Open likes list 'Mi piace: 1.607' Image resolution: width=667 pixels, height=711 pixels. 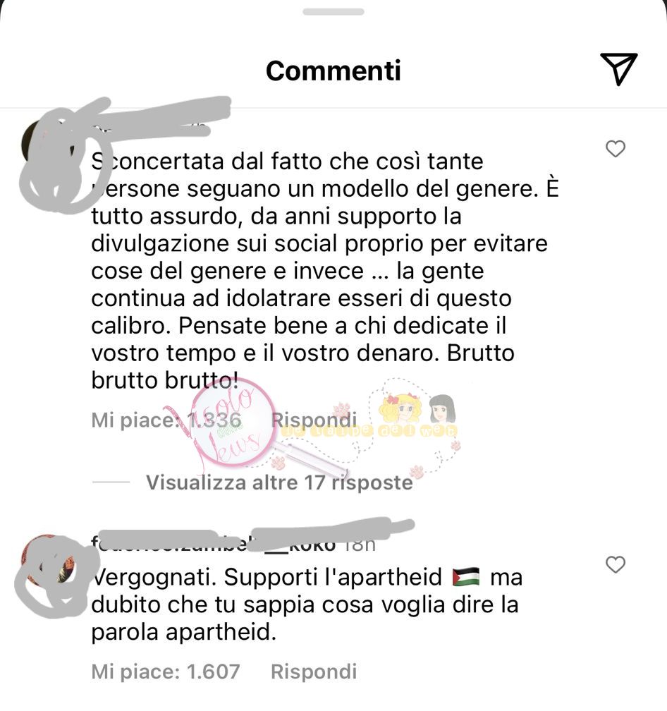[166, 671]
